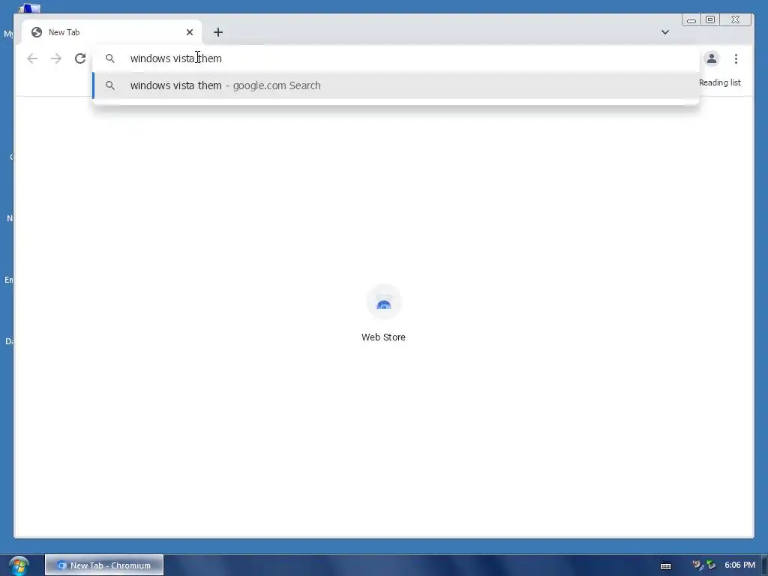The image size is (768, 576).
Task: Open the profile avatar icon
Action: pyautogui.click(x=712, y=58)
